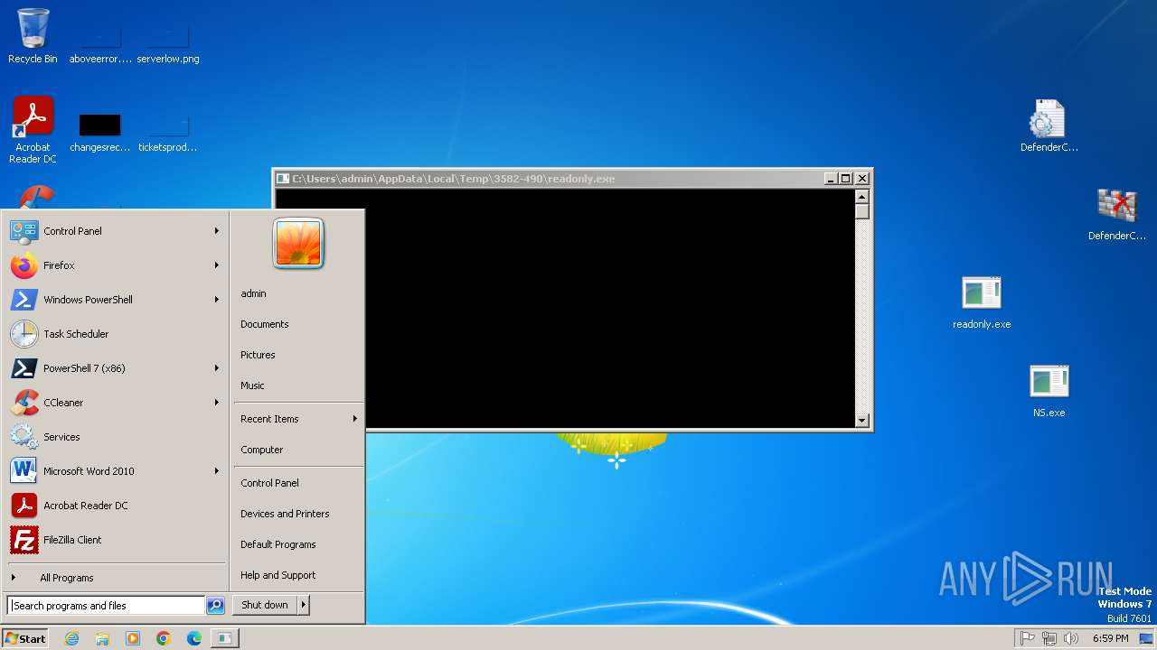Click the Shut down button
Image resolution: width=1157 pixels, height=650 pixels.
point(265,605)
